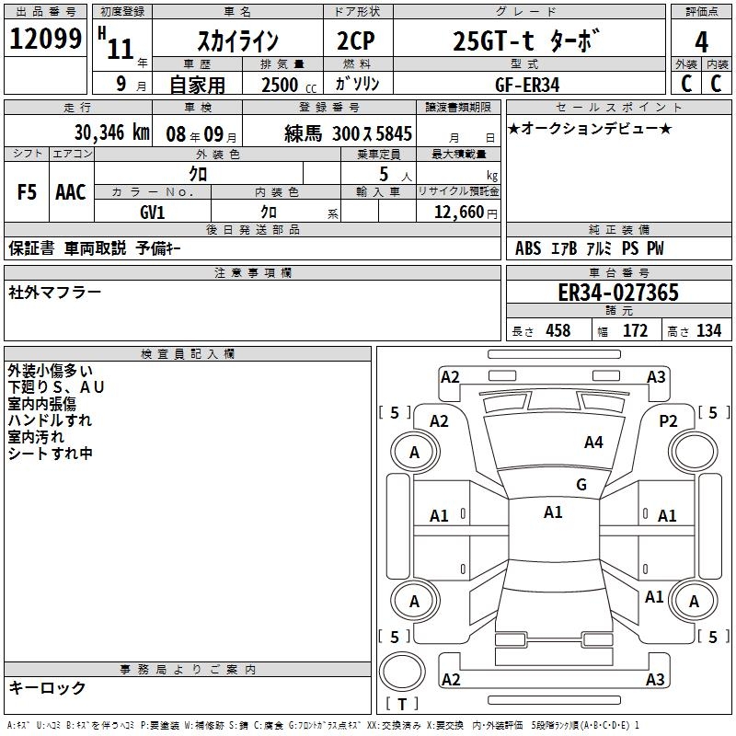Viewport: 736px width, 736px height.
Task: Click width value 172
Action: (635, 330)
